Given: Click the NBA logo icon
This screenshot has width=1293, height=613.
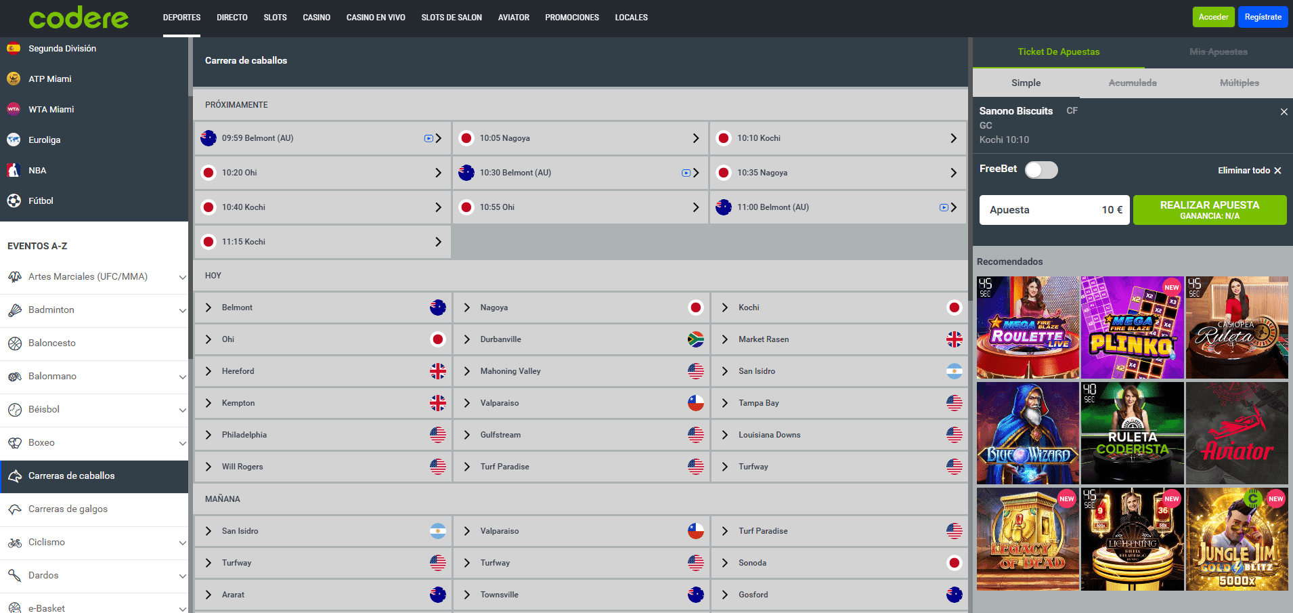Looking at the screenshot, I should point(14,170).
